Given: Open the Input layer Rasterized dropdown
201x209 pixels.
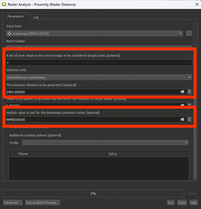Looking at the screenshot, I should [94, 34].
